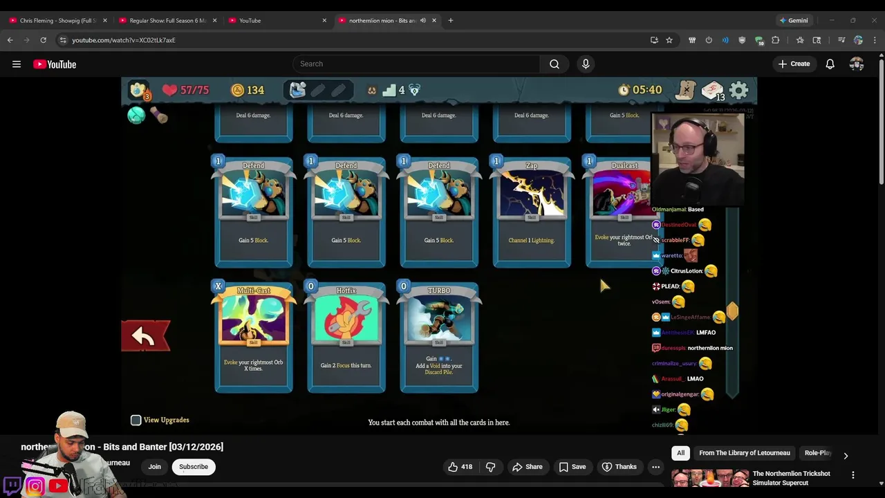Image resolution: width=885 pixels, height=498 pixels.
Task: Tick the View Upgrades checkbox
Action: [136, 420]
